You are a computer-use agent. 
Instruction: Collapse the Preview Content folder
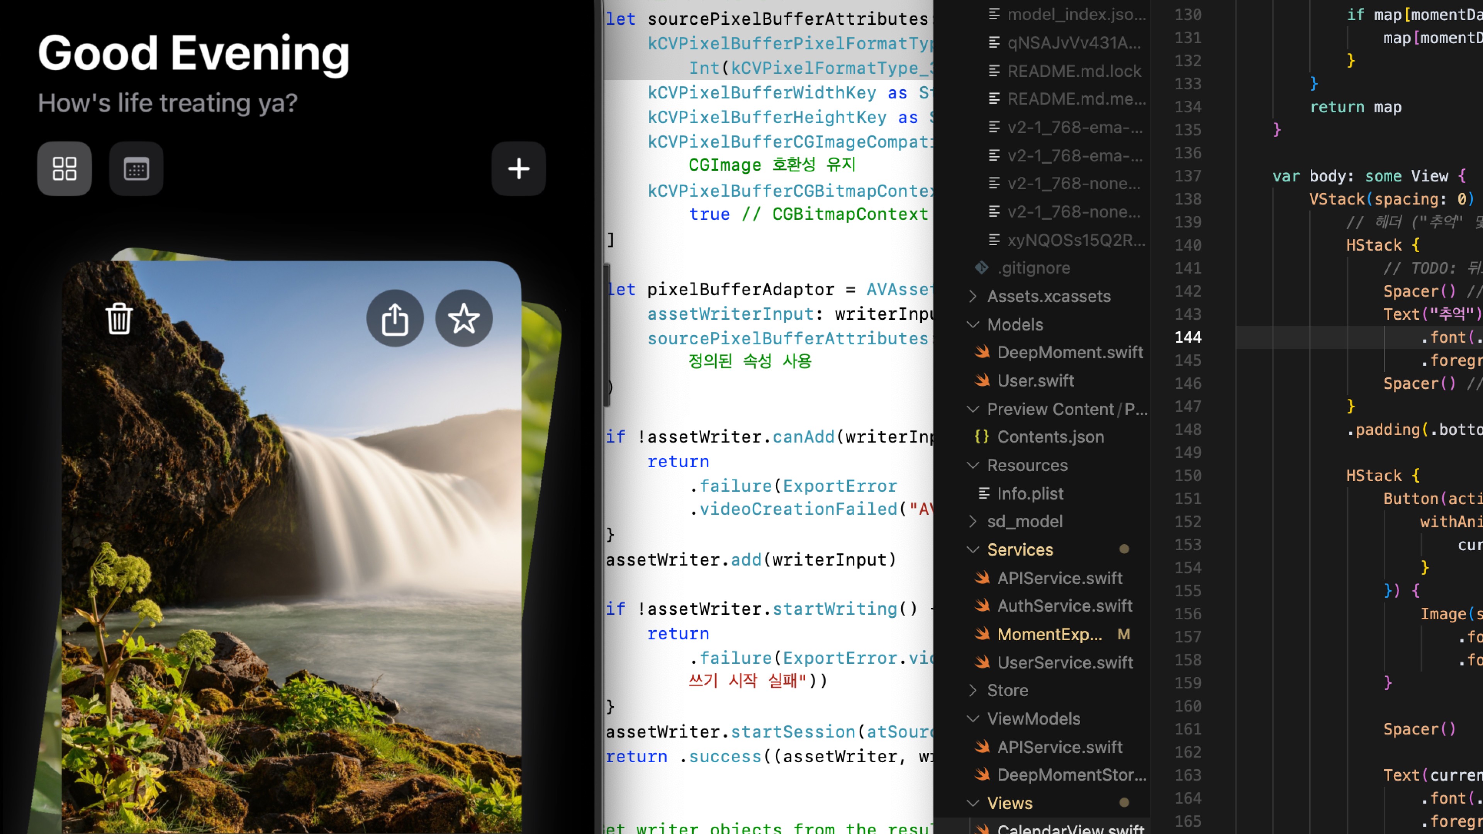pyautogui.click(x=973, y=409)
